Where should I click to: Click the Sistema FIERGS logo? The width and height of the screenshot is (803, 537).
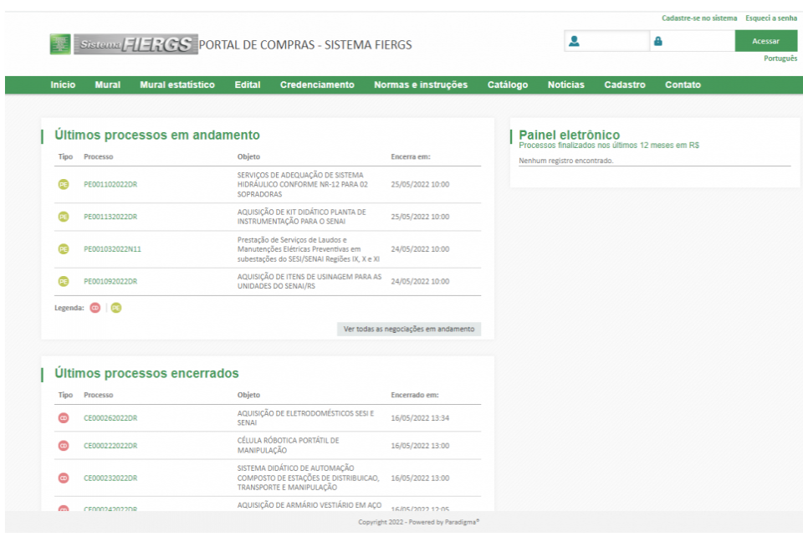pos(136,44)
